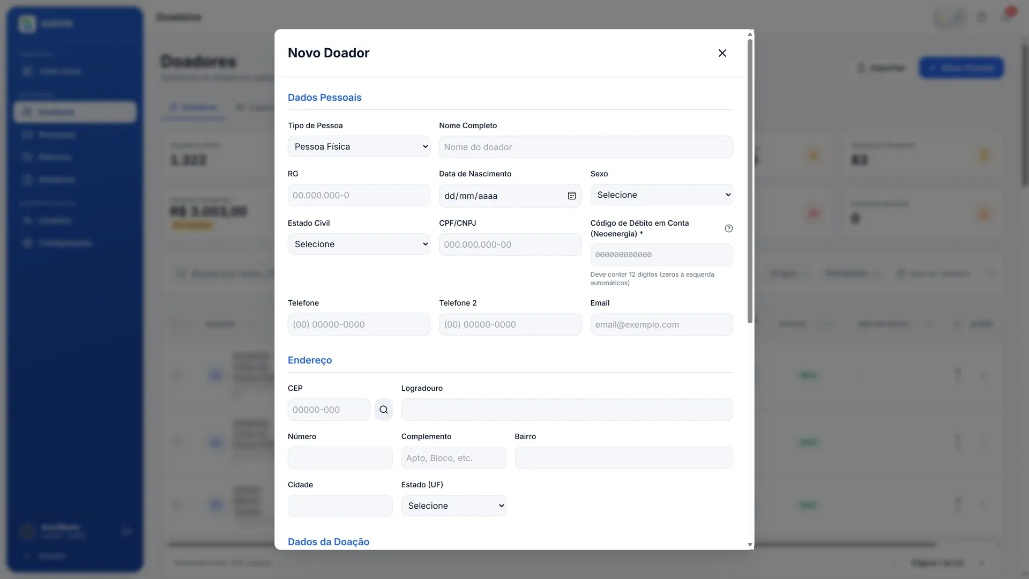Click the Email input field
The image size is (1029, 579).
click(x=661, y=324)
